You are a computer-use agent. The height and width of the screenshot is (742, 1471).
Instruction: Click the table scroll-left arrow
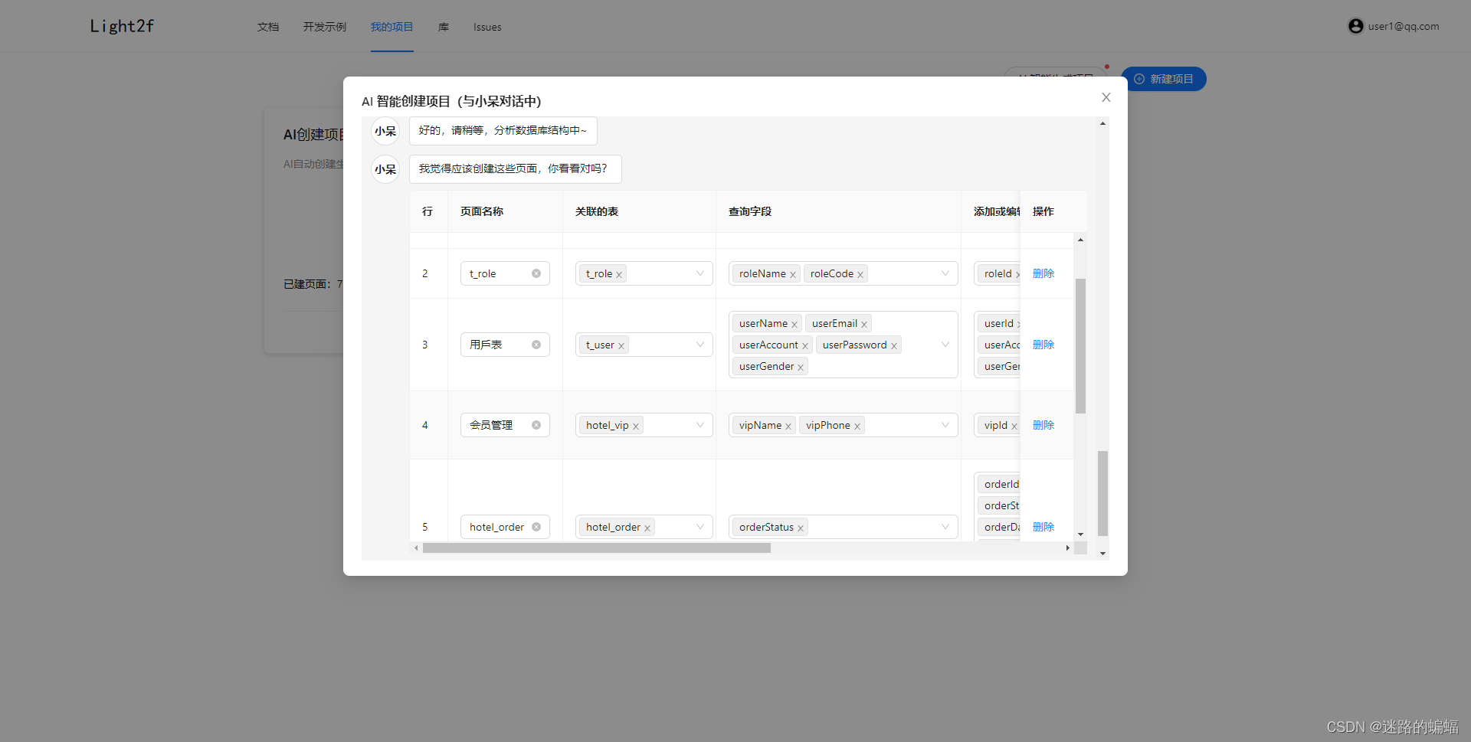point(416,548)
